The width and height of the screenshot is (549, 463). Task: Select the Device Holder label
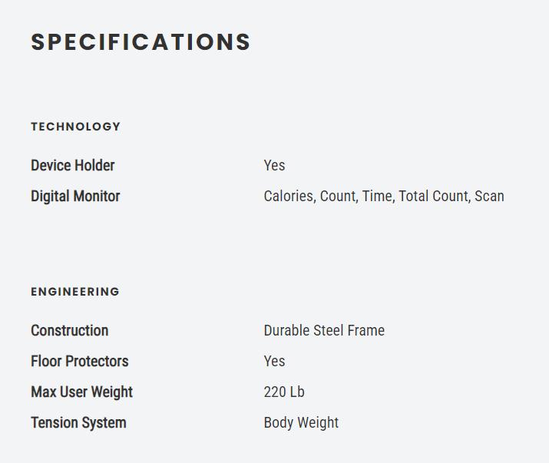[72, 165]
